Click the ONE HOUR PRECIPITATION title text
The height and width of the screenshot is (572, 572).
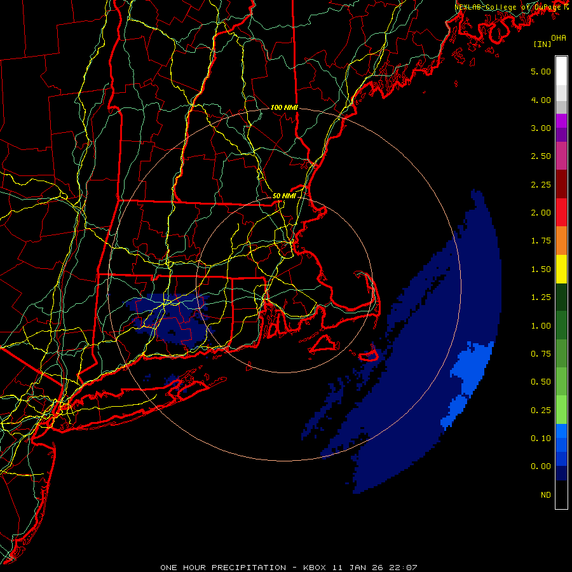click(x=223, y=568)
